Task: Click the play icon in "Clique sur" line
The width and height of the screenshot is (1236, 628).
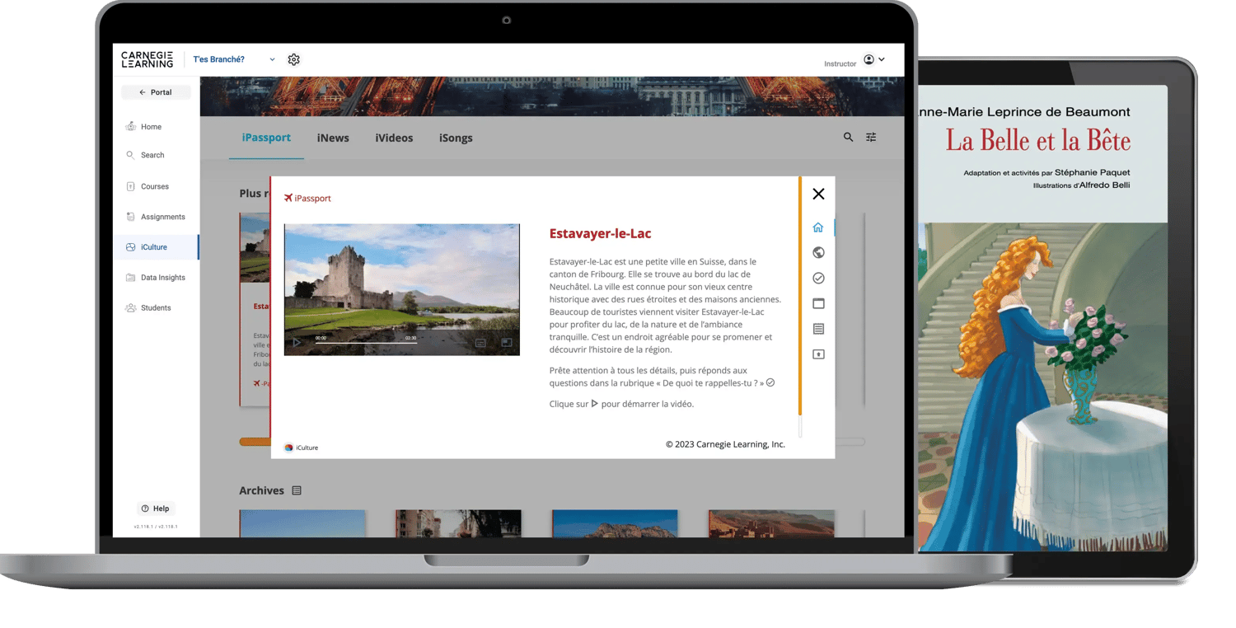Action: pyautogui.click(x=595, y=404)
